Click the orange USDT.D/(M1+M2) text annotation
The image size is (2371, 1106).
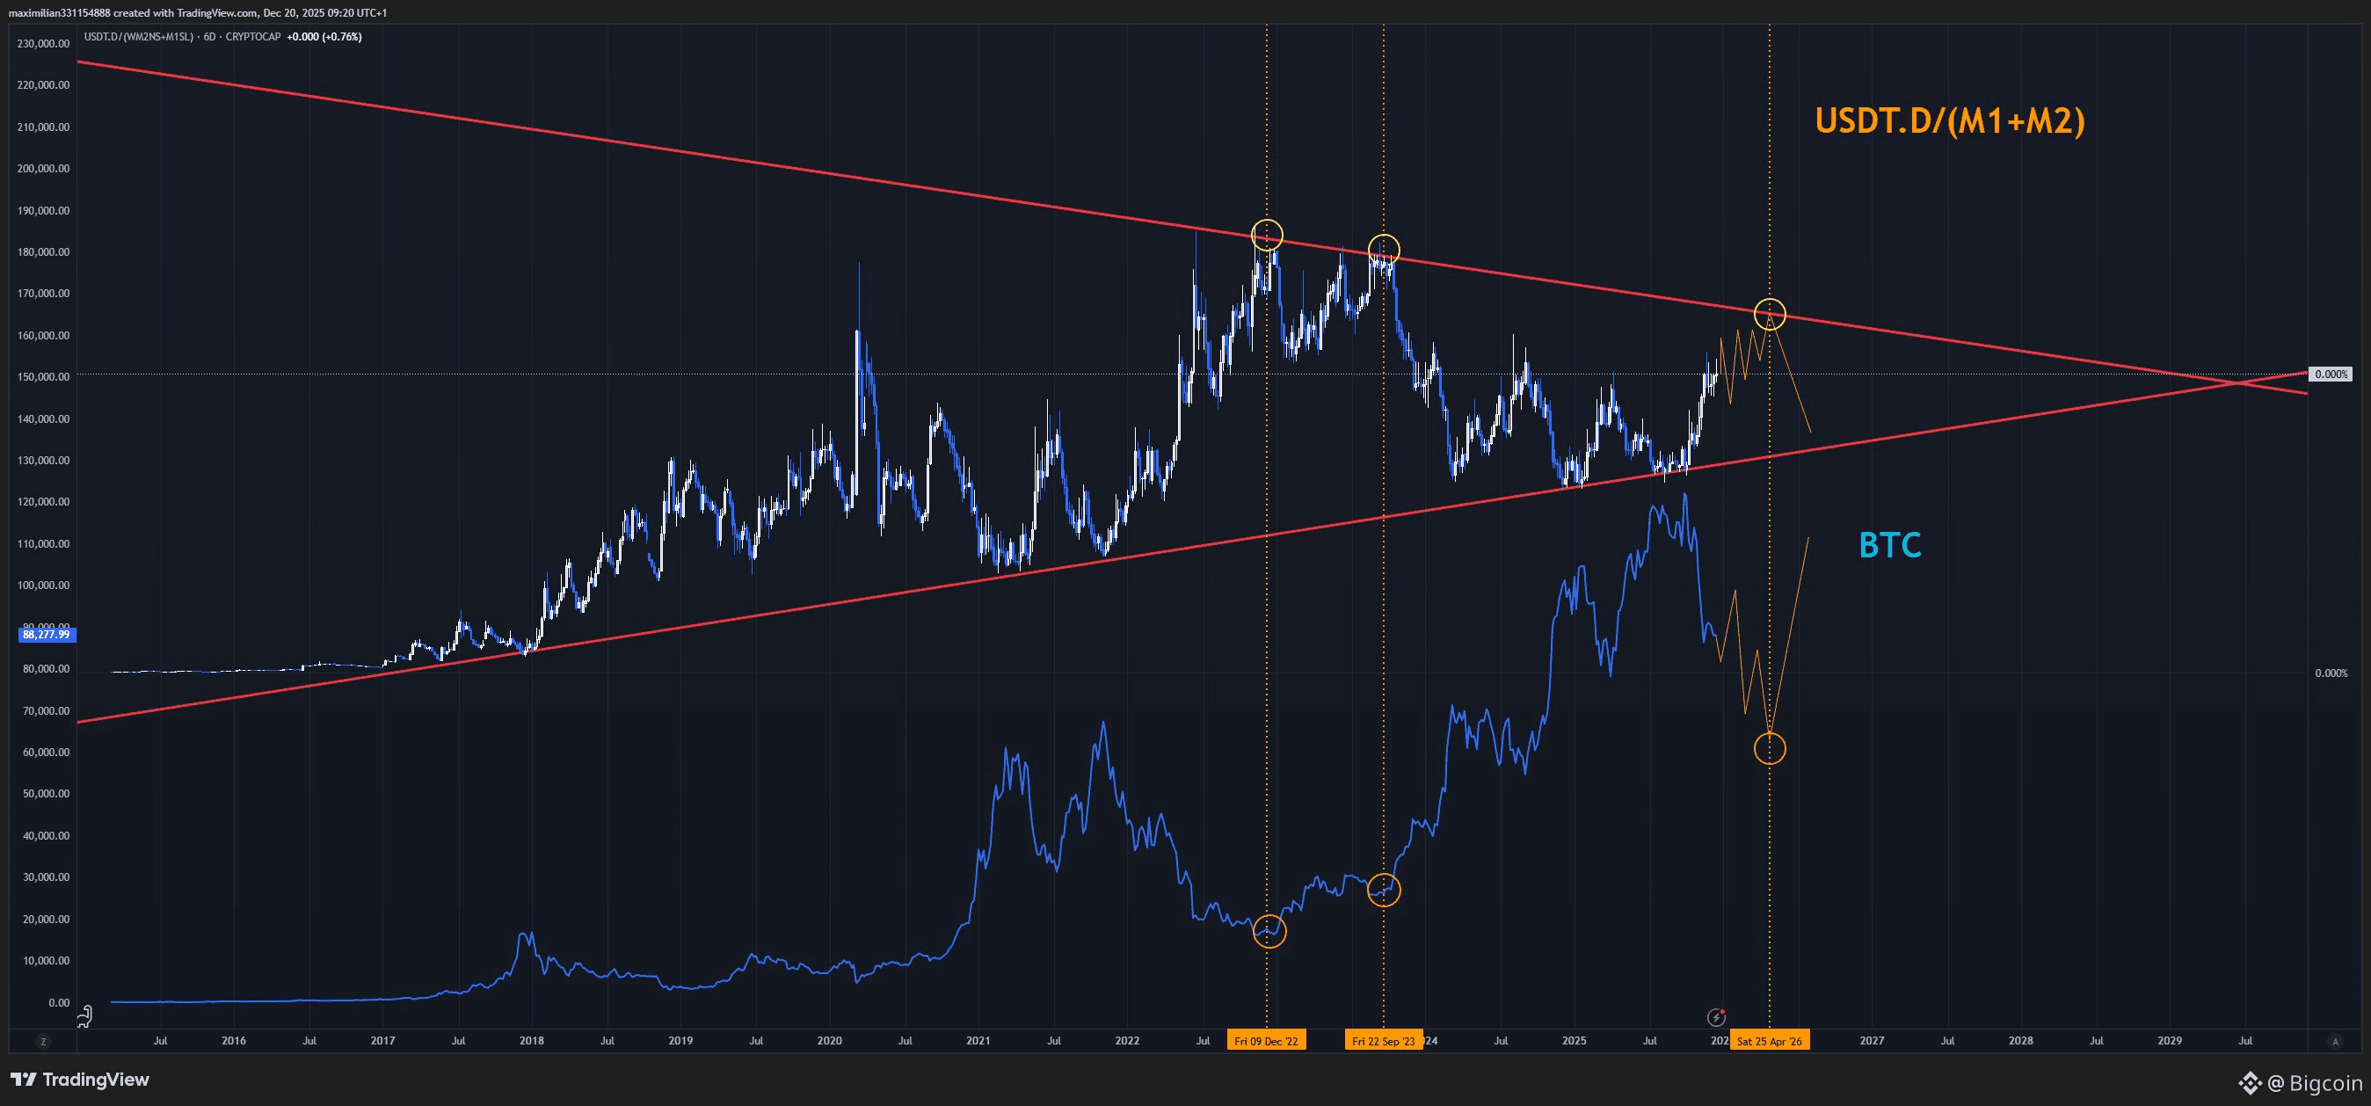pyautogui.click(x=1949, y=121)
